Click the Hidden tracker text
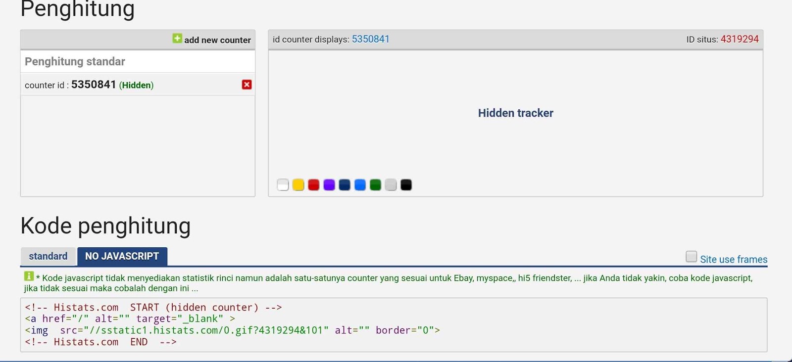 point(515,113)
